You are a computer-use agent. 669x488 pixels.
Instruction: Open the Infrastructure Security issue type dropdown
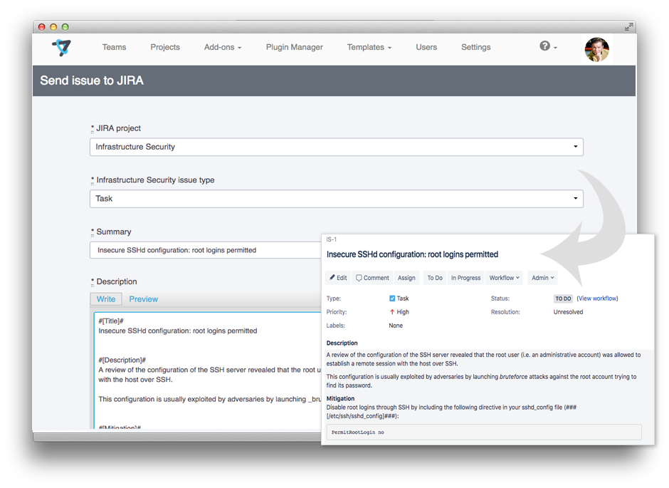pyautogui.click(x=336, y=199)
